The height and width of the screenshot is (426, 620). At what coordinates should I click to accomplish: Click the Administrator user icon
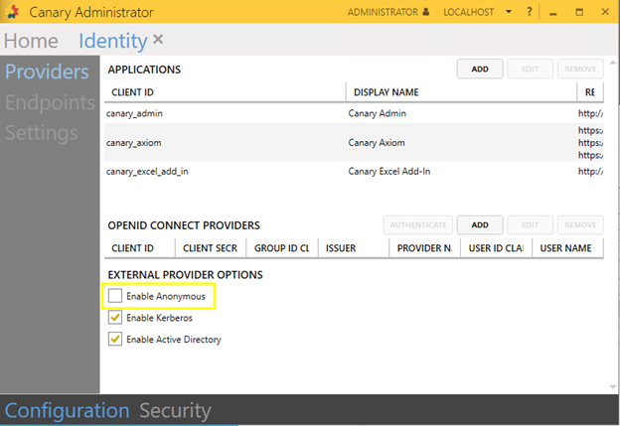point(426,12)
